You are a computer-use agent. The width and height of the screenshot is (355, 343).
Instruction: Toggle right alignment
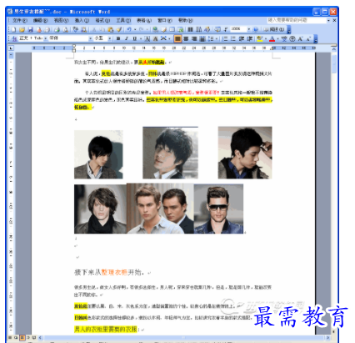pos(194,38)
